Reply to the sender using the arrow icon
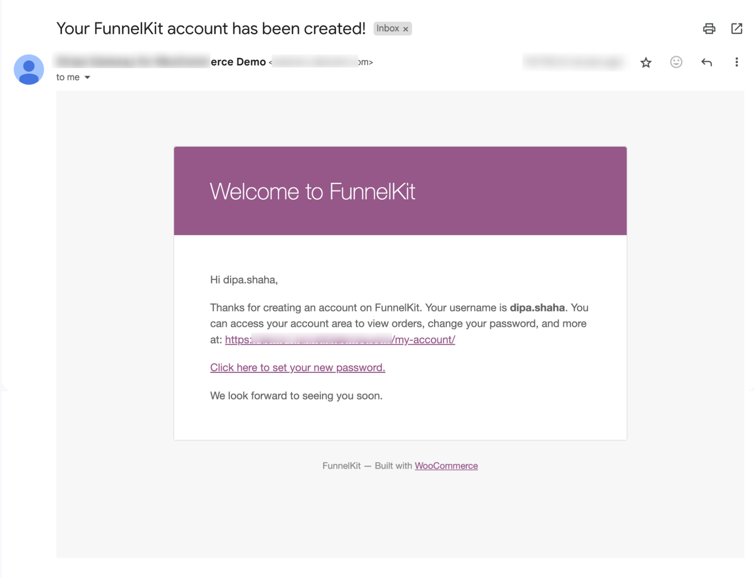Viewport: 754px width, 578px height. (706, 62)
